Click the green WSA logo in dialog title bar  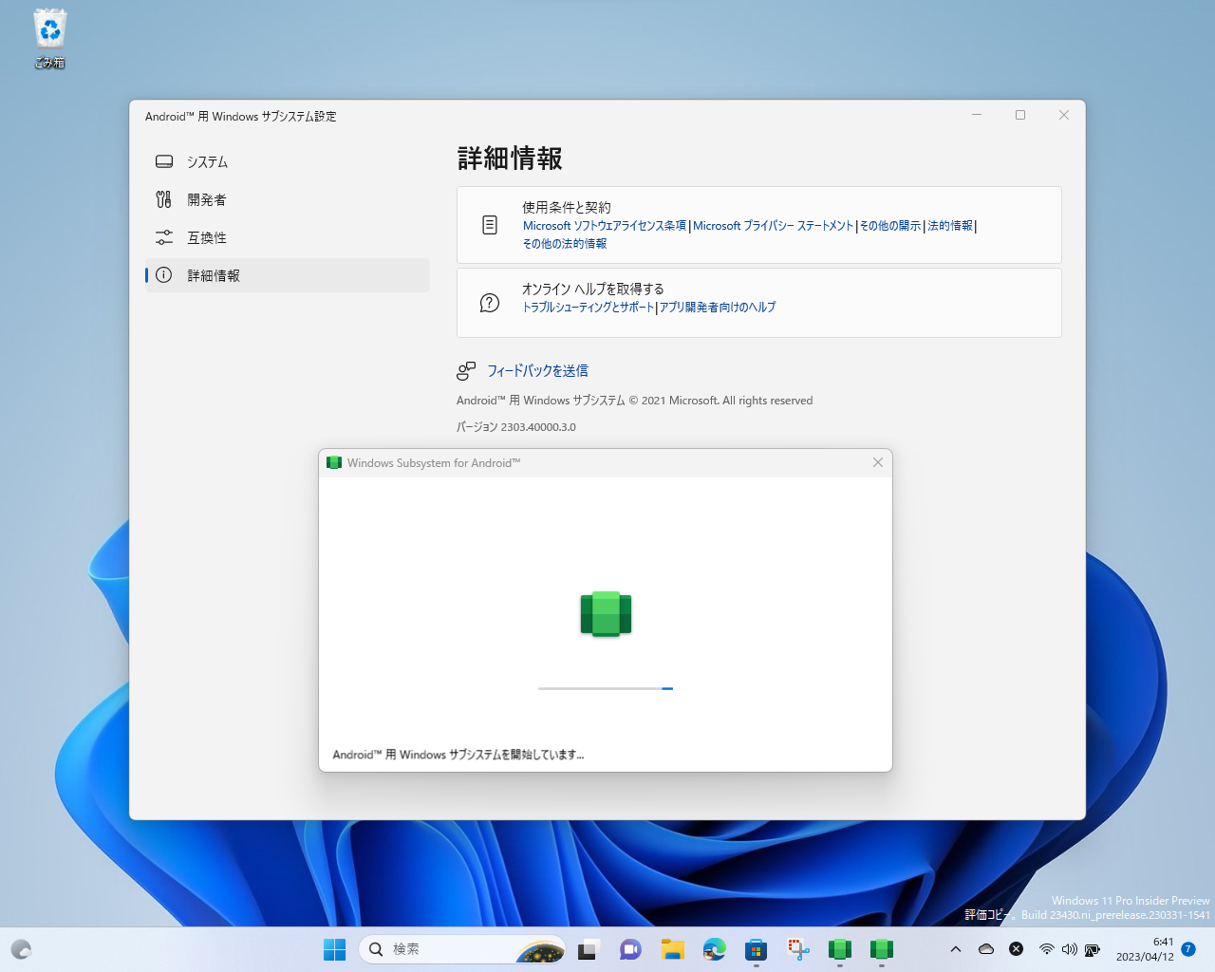coord(334,462)
